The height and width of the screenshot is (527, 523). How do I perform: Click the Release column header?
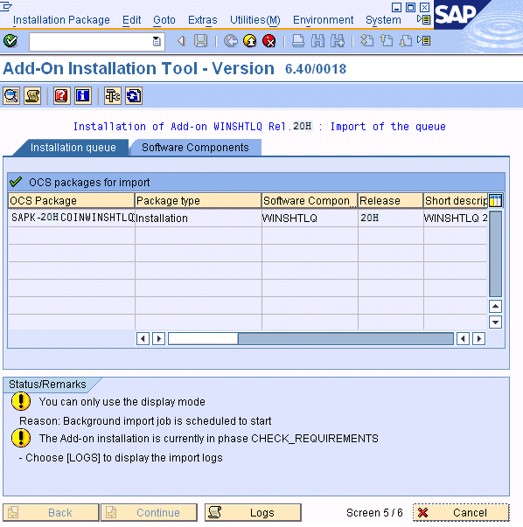[x=390, y=201]
